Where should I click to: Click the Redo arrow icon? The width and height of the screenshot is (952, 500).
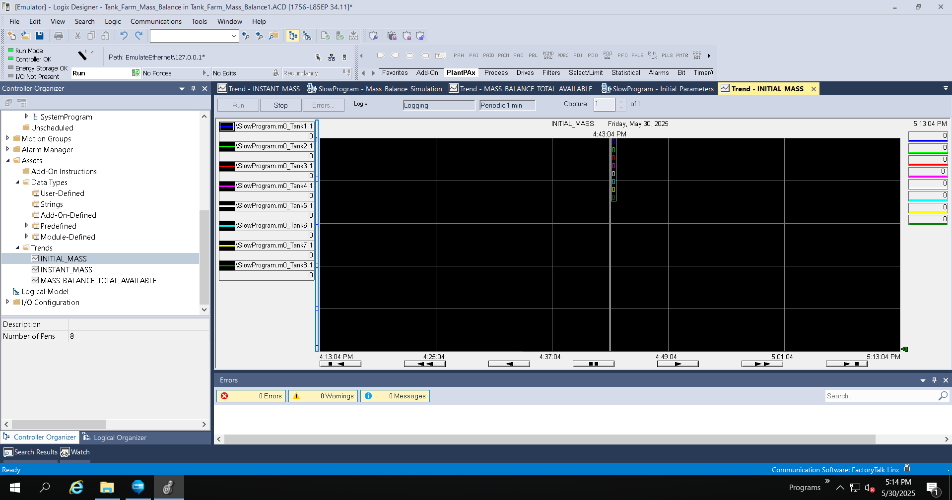tap(138, 36)
